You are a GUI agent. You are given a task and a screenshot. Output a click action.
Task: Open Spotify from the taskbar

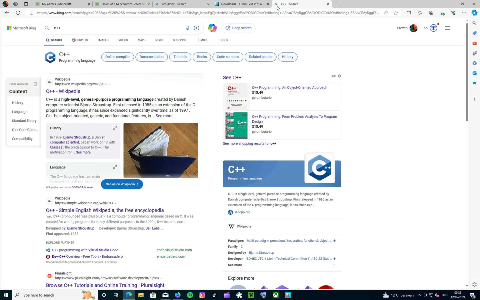click(190, 295)
